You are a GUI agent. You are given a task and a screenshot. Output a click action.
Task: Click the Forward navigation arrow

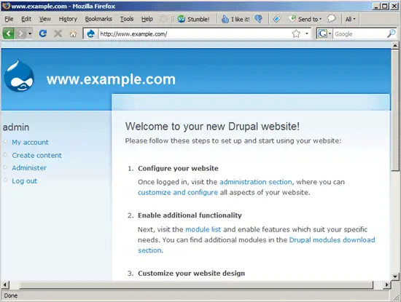coord(21,33)
